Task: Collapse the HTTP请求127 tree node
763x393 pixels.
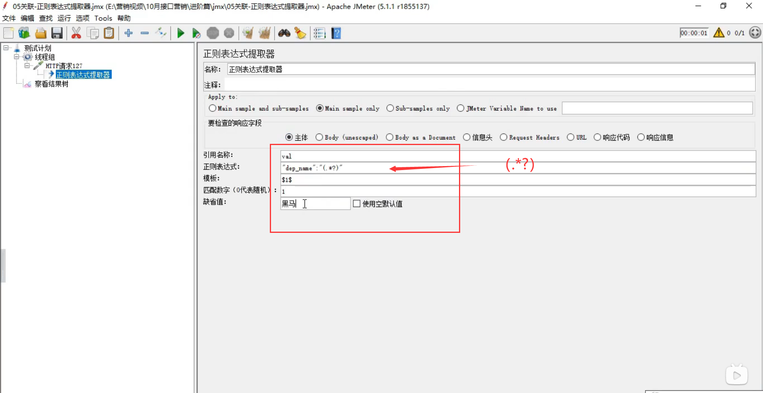Action: pyautogui.click(x=27, y=66)
